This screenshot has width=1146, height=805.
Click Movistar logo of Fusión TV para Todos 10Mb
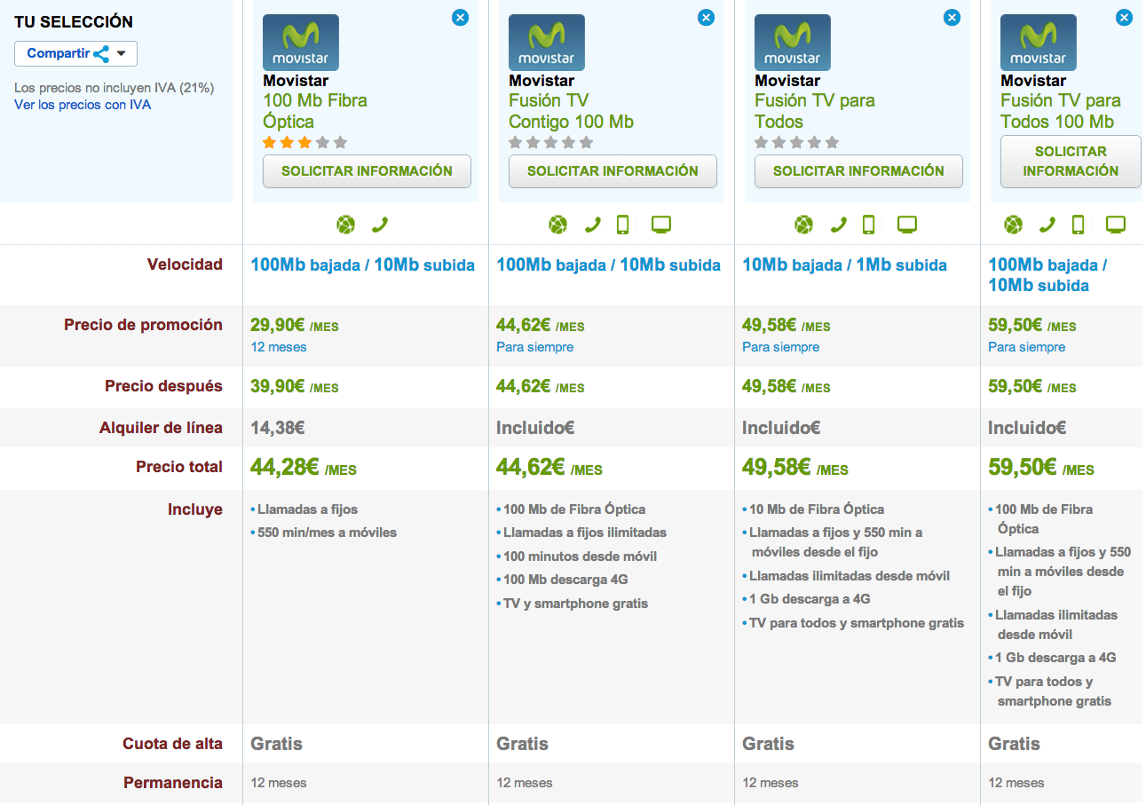pos(793,43)
